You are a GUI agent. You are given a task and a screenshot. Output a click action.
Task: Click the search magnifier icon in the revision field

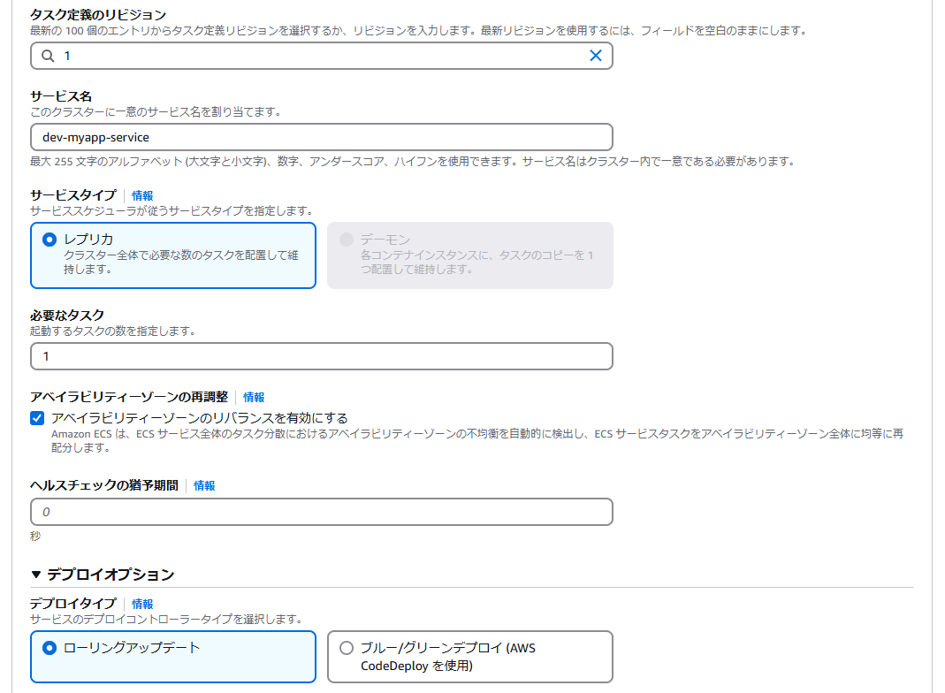point(49,56)
